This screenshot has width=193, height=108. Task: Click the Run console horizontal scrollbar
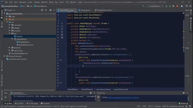point(23,101)
